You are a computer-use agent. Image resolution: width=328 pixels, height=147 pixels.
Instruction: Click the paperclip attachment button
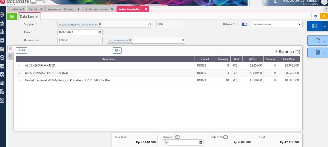click(x=317, y=53)
